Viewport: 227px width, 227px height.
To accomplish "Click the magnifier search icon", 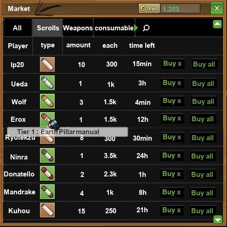I will click(146, 28).
